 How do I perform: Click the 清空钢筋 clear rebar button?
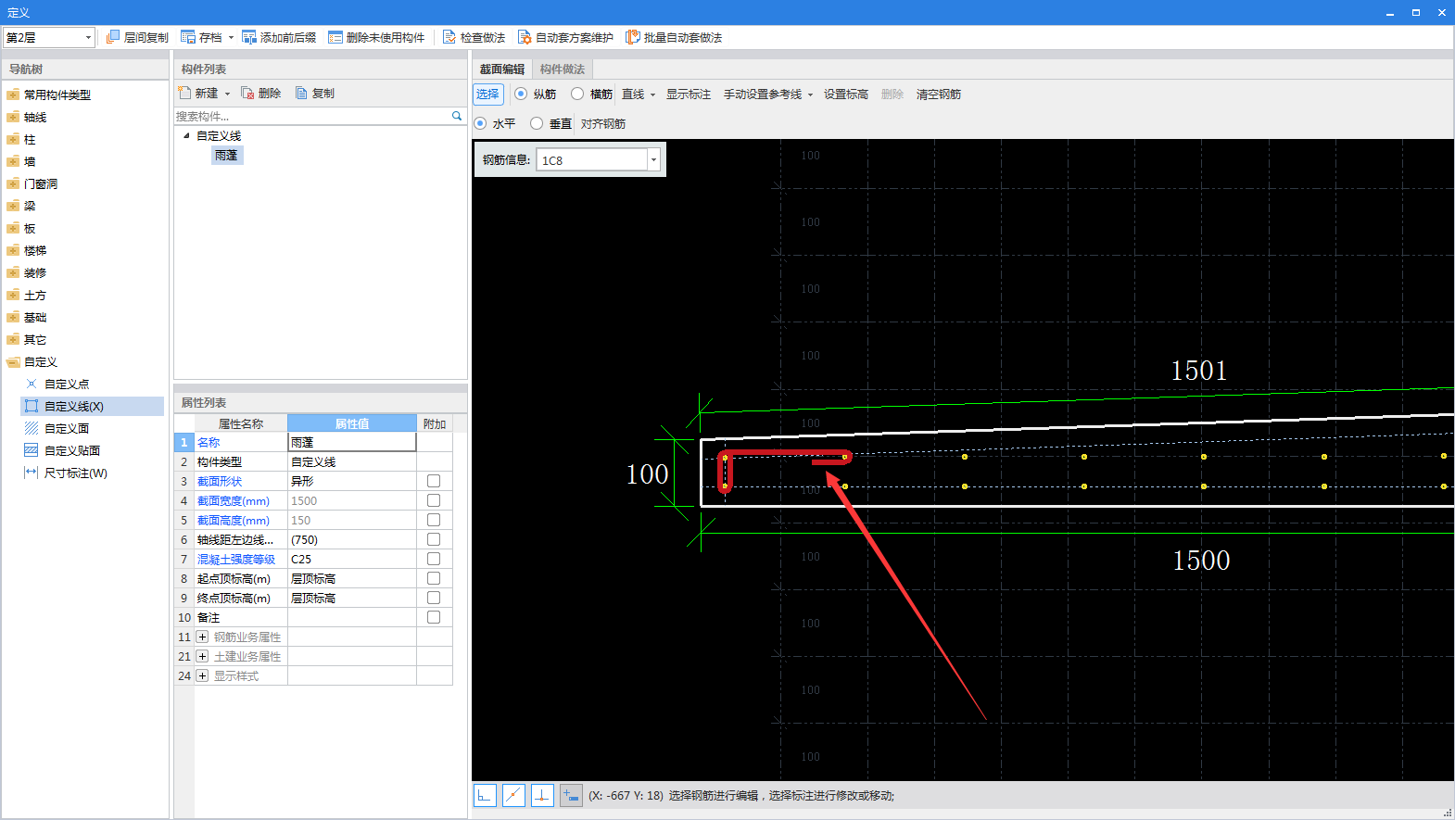pos(939,94)
